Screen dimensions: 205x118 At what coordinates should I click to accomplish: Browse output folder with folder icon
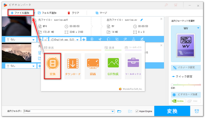coord(119,111)
